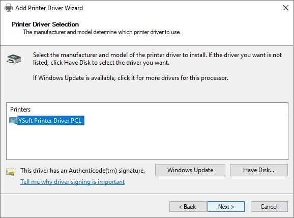The height and width of the screenshot is (218, 294).
Task: Click the Authenticode certificate icon
Action: 10,172
